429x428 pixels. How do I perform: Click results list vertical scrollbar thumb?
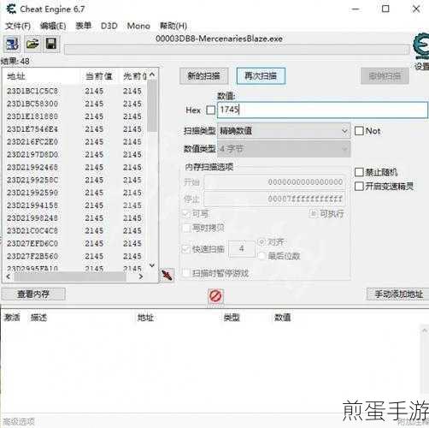(x=152, y=106)
